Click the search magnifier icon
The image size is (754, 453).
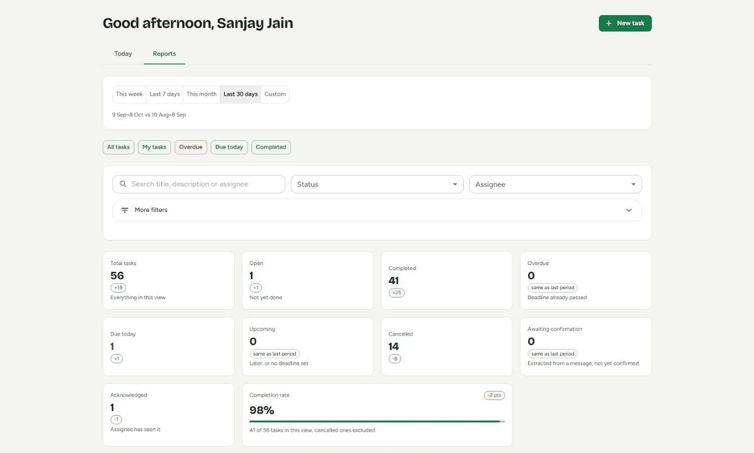123,184
